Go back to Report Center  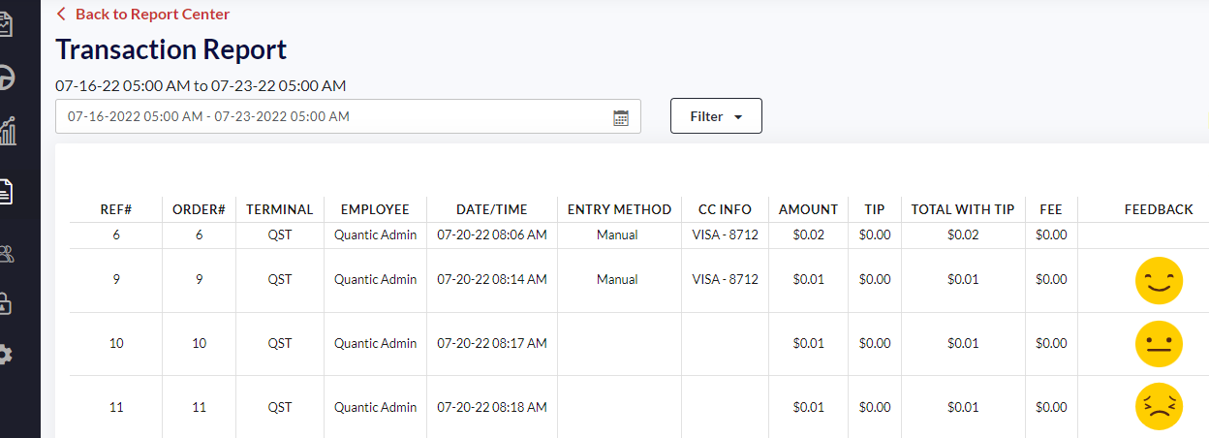click(x=143, y=14)
